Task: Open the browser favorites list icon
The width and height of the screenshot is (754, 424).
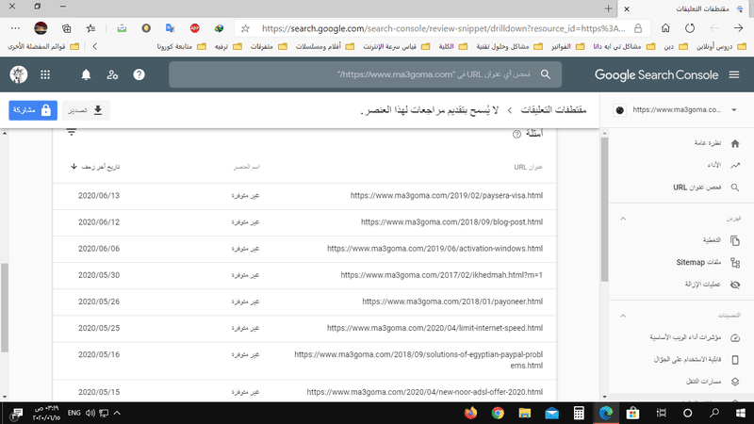Action: click(90, 28)
